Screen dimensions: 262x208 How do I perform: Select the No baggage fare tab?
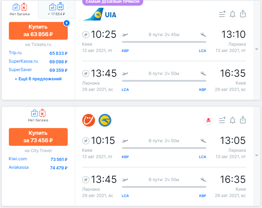(x=20, y=9)
